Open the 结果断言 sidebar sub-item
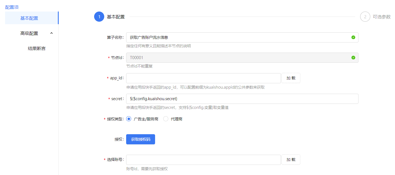The width and height of the screenshot is (395, 175). pyautogui.click(x=37, y=48)
